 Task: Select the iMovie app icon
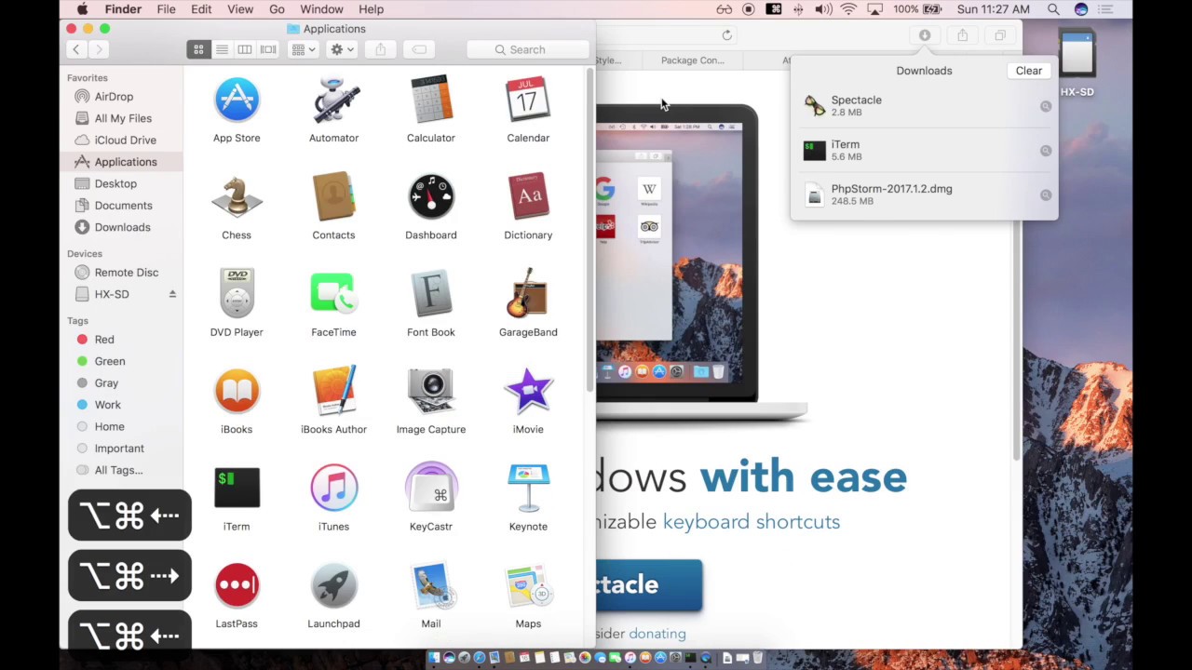tap(528, 392)
